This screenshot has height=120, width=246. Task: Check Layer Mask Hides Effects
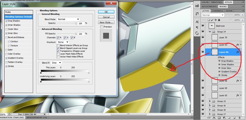tap(58, 54)
